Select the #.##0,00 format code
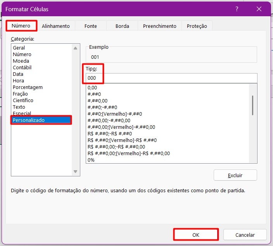273x246 pixels. pos(168,101)
